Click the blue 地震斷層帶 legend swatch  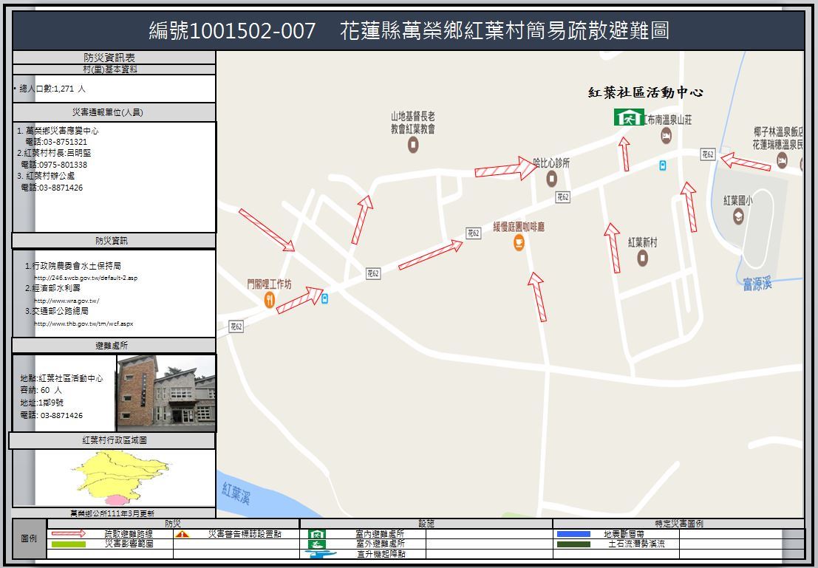[573, 534]
